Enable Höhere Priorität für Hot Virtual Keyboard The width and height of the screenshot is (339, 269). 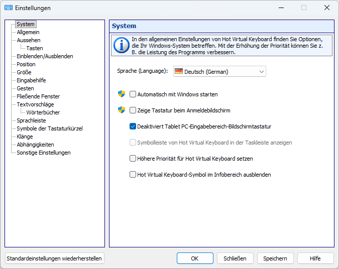[133, 159]
